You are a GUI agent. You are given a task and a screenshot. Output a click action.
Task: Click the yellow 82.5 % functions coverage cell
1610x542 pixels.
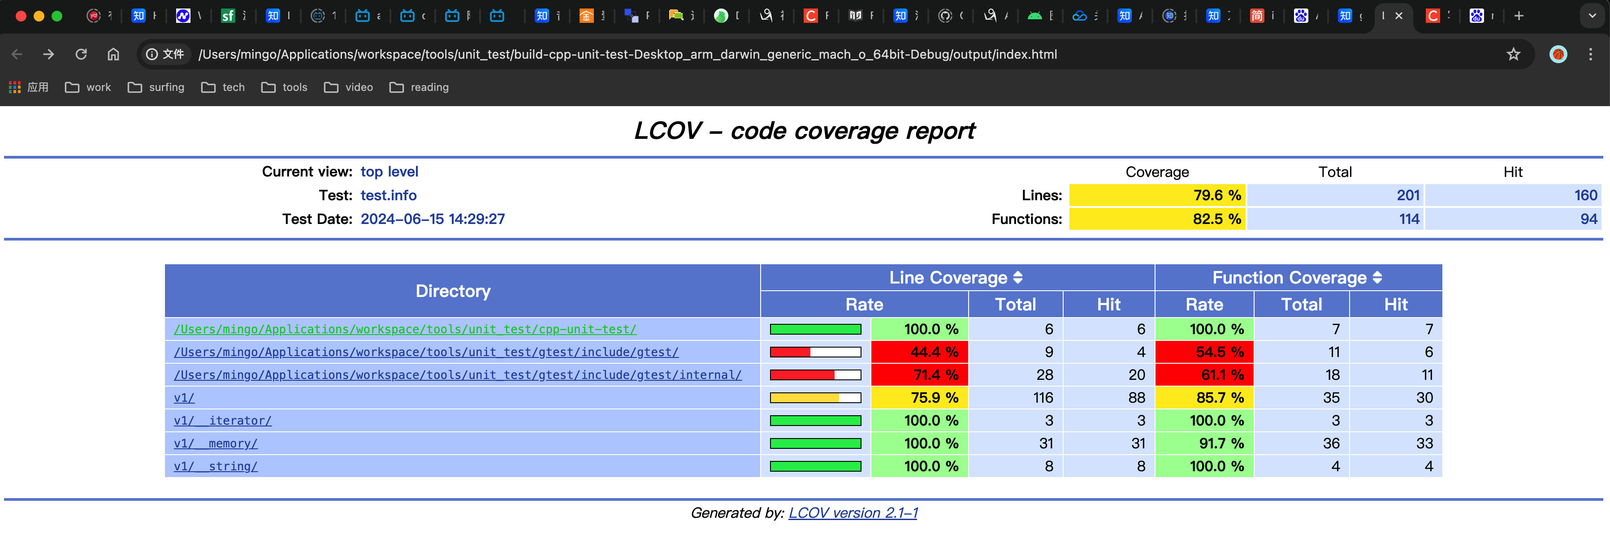click(x=1157, y=219)
